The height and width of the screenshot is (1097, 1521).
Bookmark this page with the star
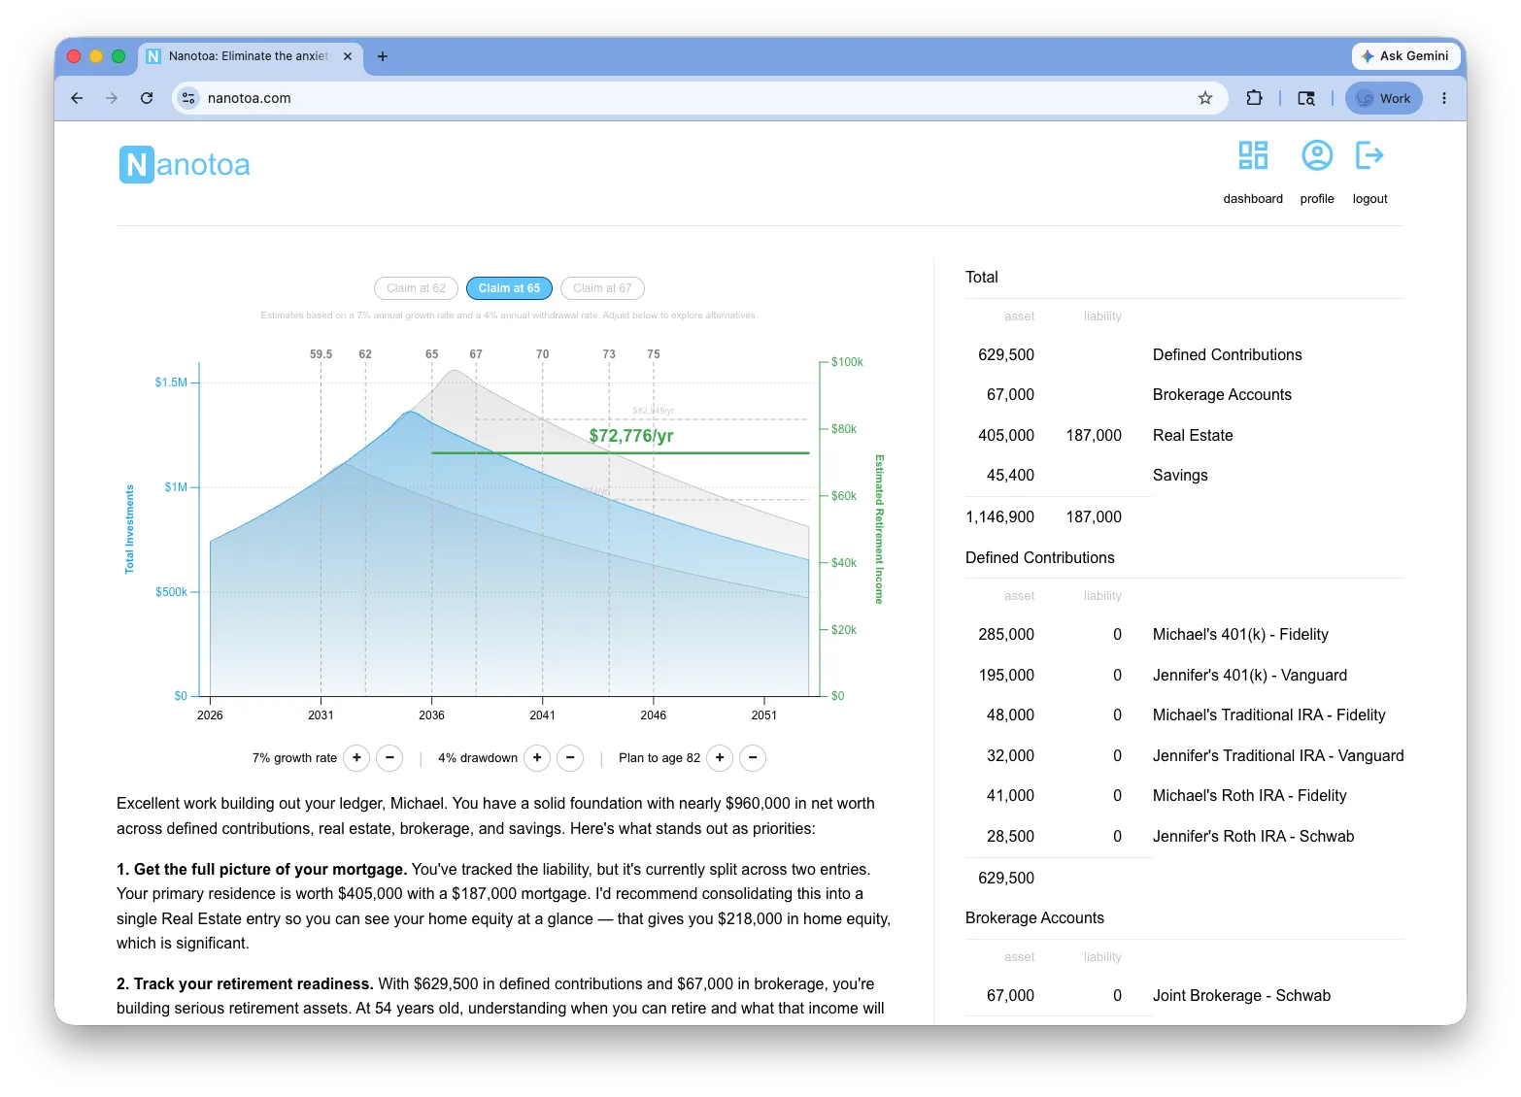(x=1205, y=98)
